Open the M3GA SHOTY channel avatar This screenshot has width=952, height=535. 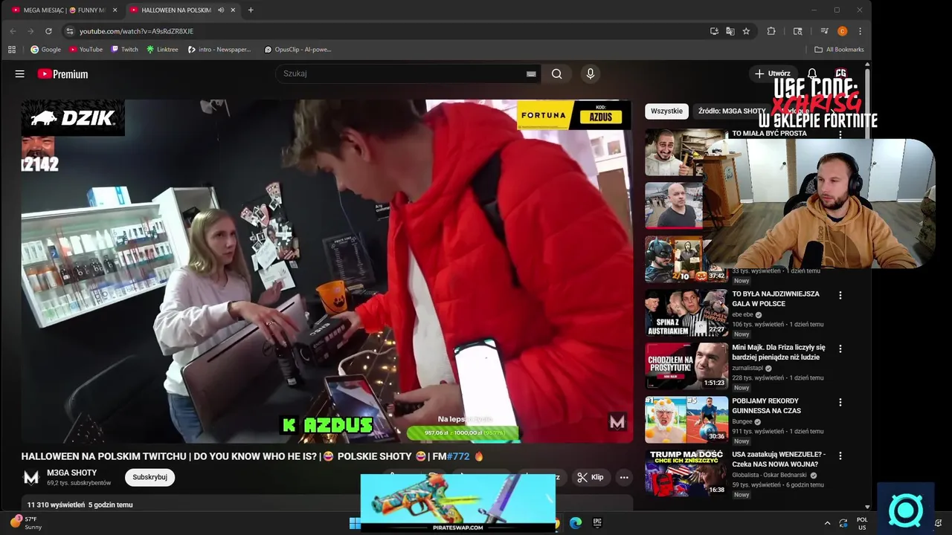coord(31,477)
